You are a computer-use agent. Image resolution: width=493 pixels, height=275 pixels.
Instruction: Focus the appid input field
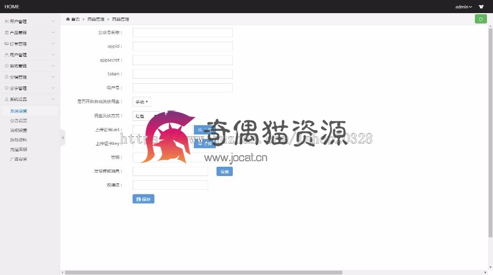click(x=182, y=46)
